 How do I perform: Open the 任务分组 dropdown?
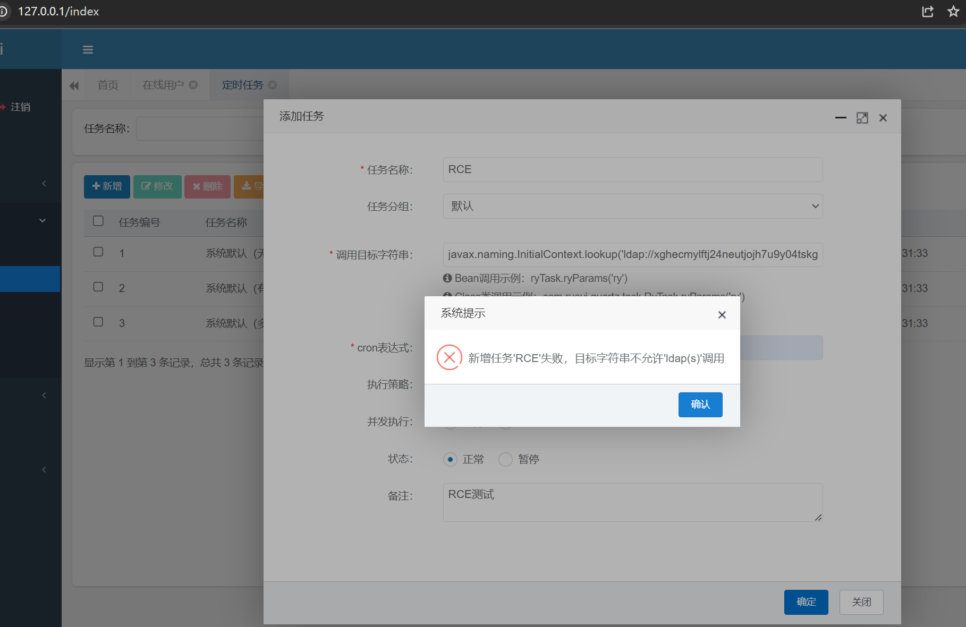click(632, 206)
